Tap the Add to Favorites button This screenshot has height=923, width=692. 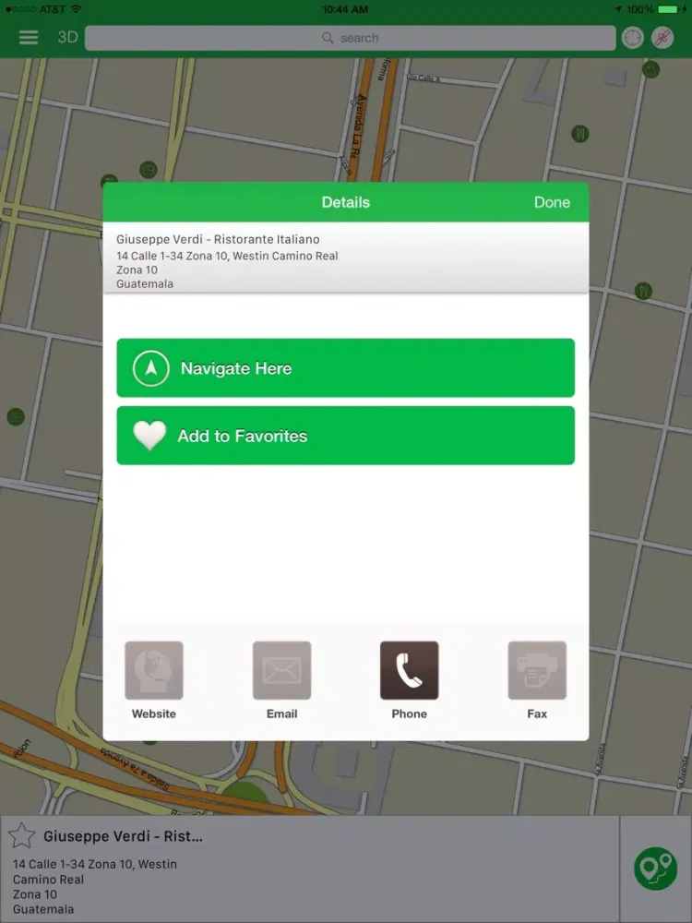pos(345,436)
